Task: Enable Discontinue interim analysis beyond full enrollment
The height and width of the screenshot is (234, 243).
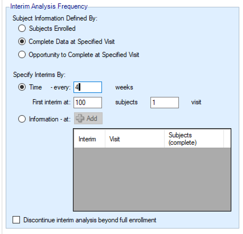Action: [17, 220]
